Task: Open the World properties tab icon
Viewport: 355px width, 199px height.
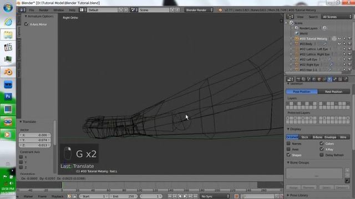Action: tap(314, 79)
